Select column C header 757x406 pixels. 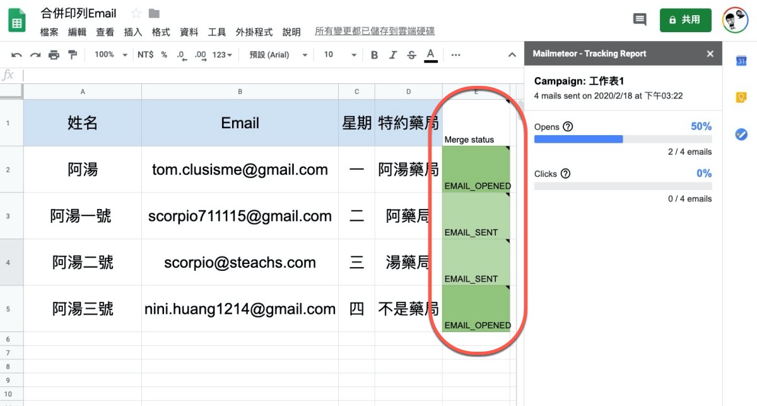[356, 92]
